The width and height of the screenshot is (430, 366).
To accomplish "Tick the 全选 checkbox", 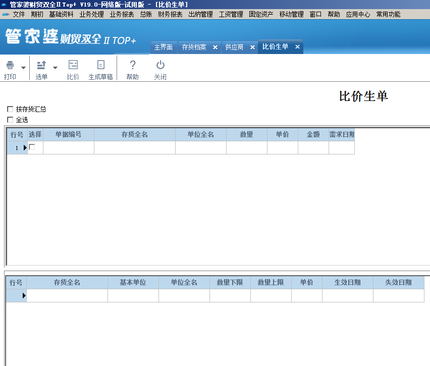I will (10, 120).
